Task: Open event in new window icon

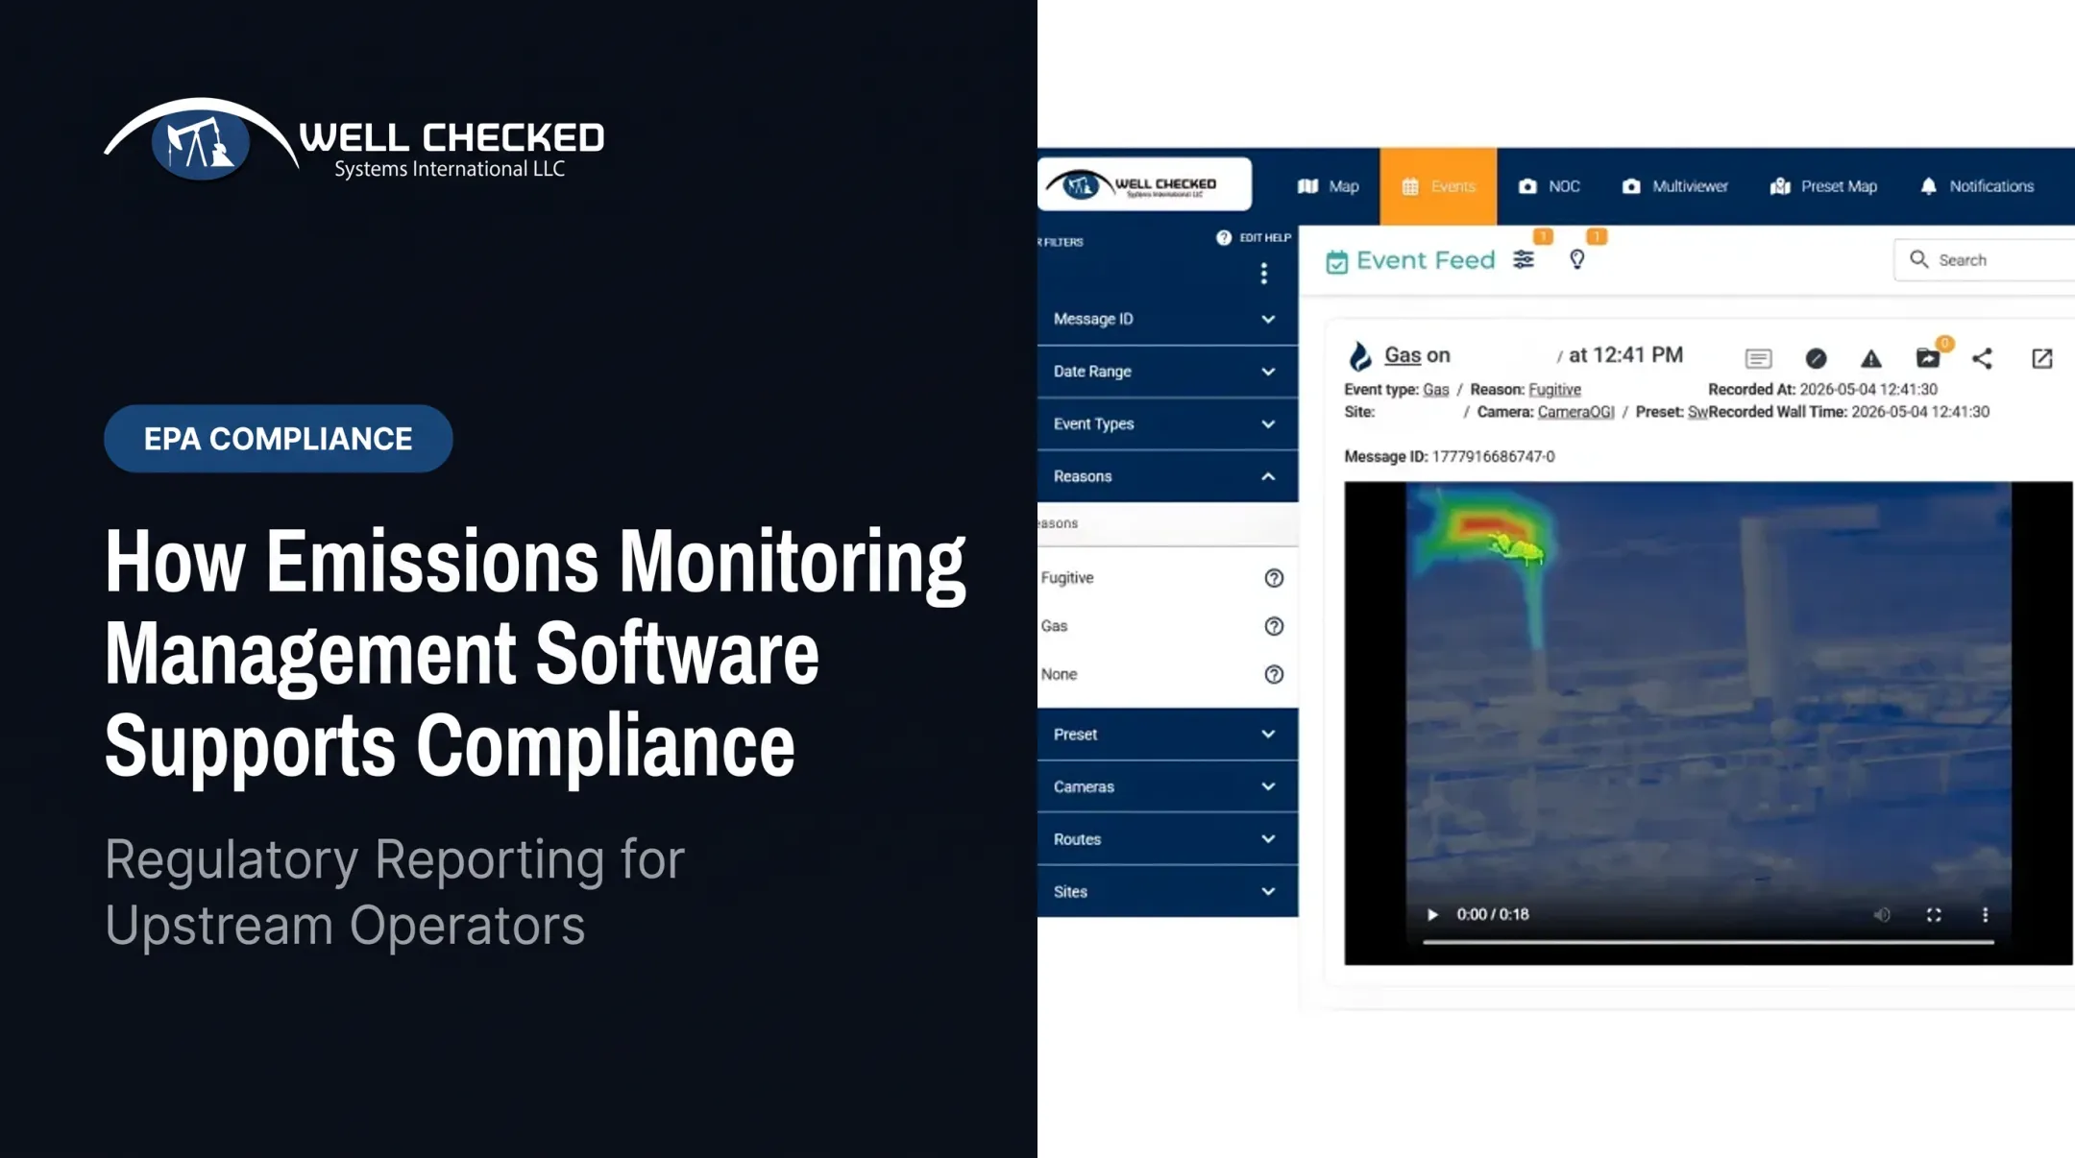Action: click(2042, 358)
